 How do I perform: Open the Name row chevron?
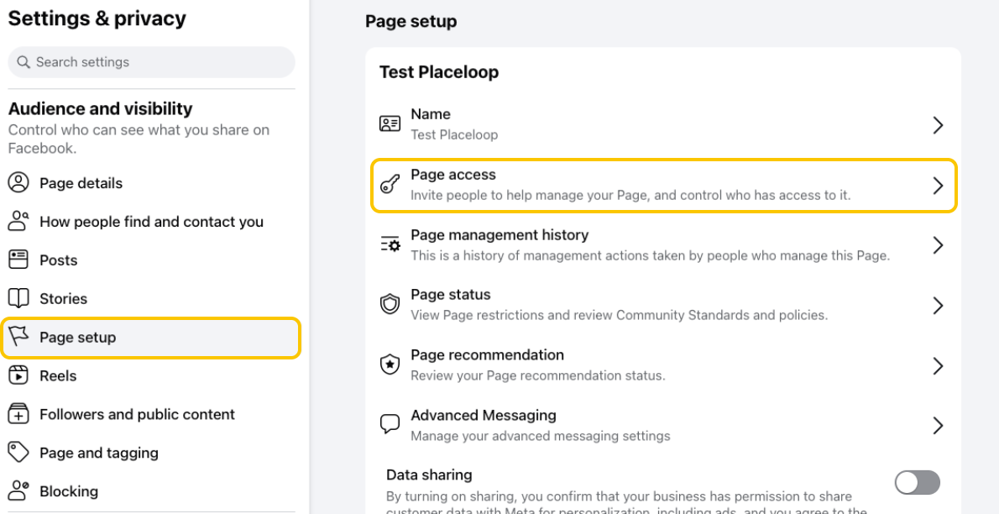(x=938, y=125)
